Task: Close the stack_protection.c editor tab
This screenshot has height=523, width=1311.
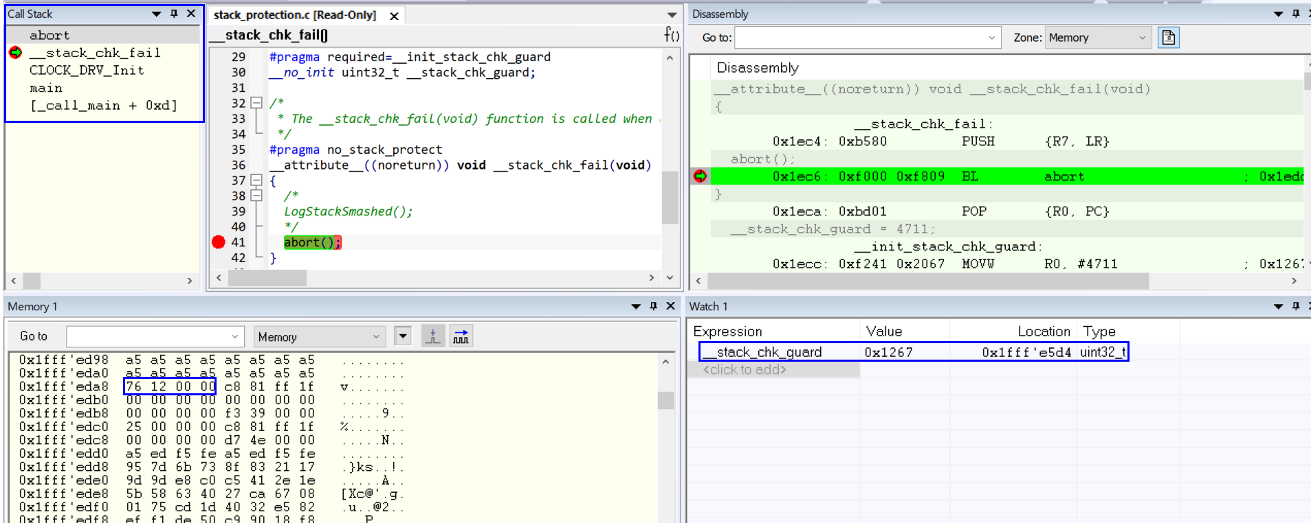Action: coord(394,16)
